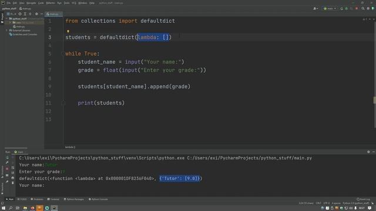This screenshot has height=211, width=376.
Task: Hide the Project panel with minus icon
Action: click(42, 14)
